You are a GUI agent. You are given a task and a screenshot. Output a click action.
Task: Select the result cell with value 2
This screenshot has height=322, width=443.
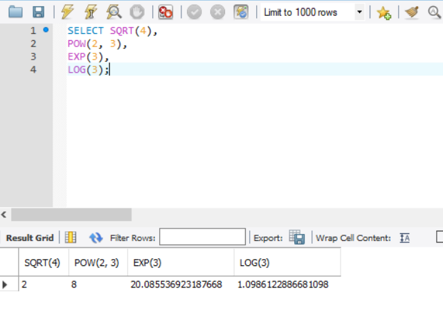(x=44, y=284)
